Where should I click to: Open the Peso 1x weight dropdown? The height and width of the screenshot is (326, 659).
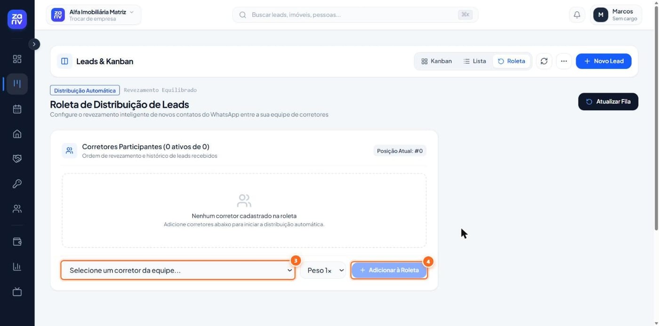tap(323, 270)
